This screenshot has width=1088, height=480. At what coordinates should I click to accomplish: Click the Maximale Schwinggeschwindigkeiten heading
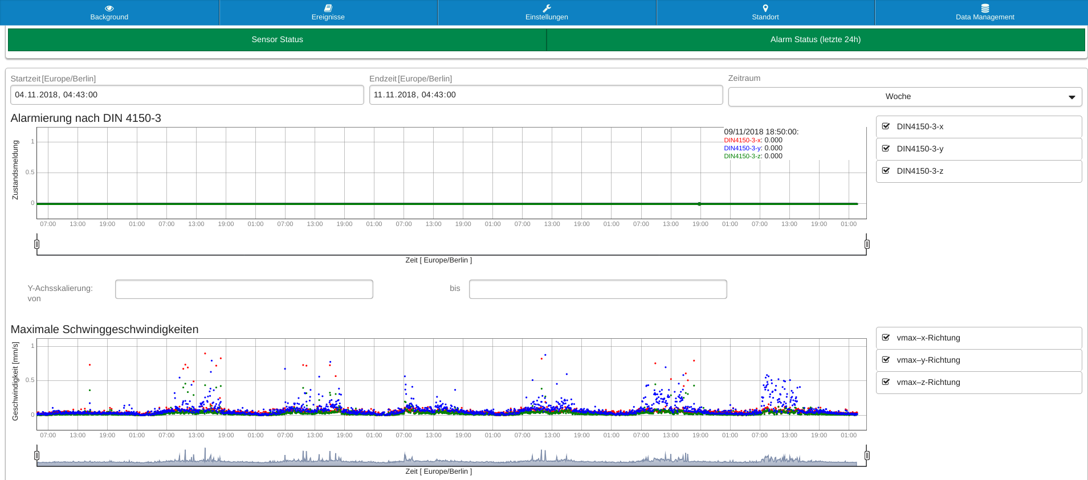104,329
